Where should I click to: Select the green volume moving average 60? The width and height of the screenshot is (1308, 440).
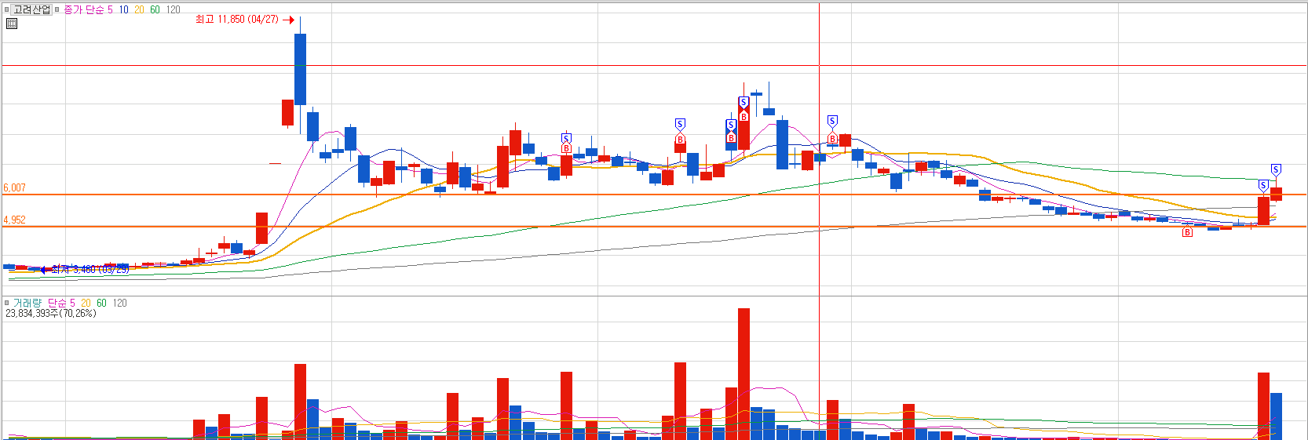click(101, 303)
